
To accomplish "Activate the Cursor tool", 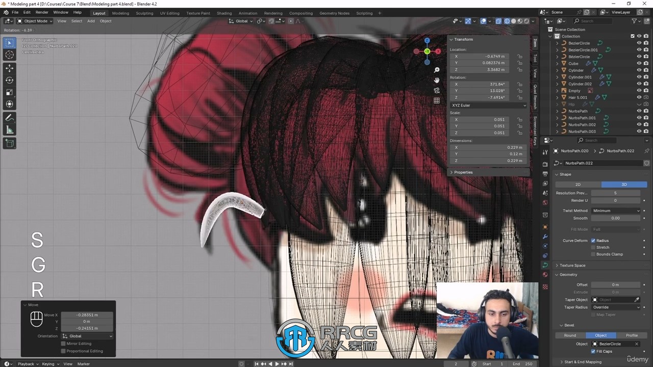I will (9, 55).
